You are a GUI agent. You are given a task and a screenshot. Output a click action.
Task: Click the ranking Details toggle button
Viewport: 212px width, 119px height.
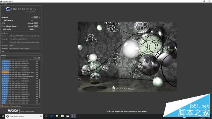pos(39,58)
